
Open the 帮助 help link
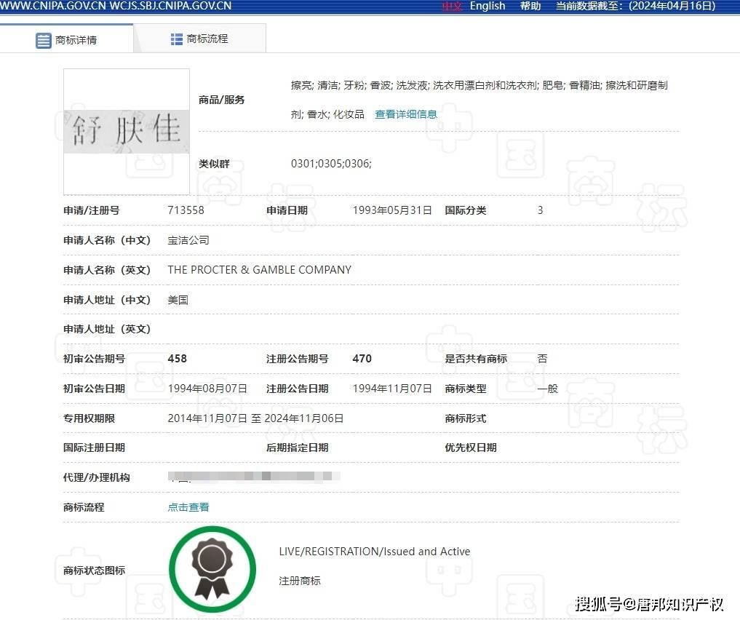coord(530,6)
